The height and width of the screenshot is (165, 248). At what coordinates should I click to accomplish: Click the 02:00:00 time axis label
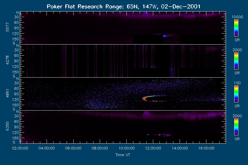coord(20,148)
